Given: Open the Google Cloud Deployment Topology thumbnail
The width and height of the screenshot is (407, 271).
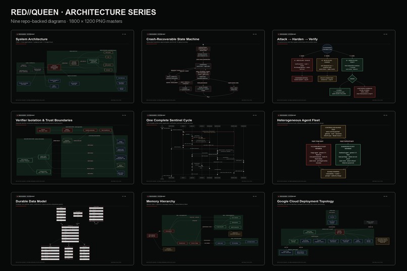Looking at the screenshot, I should click(x=334, y=229).
